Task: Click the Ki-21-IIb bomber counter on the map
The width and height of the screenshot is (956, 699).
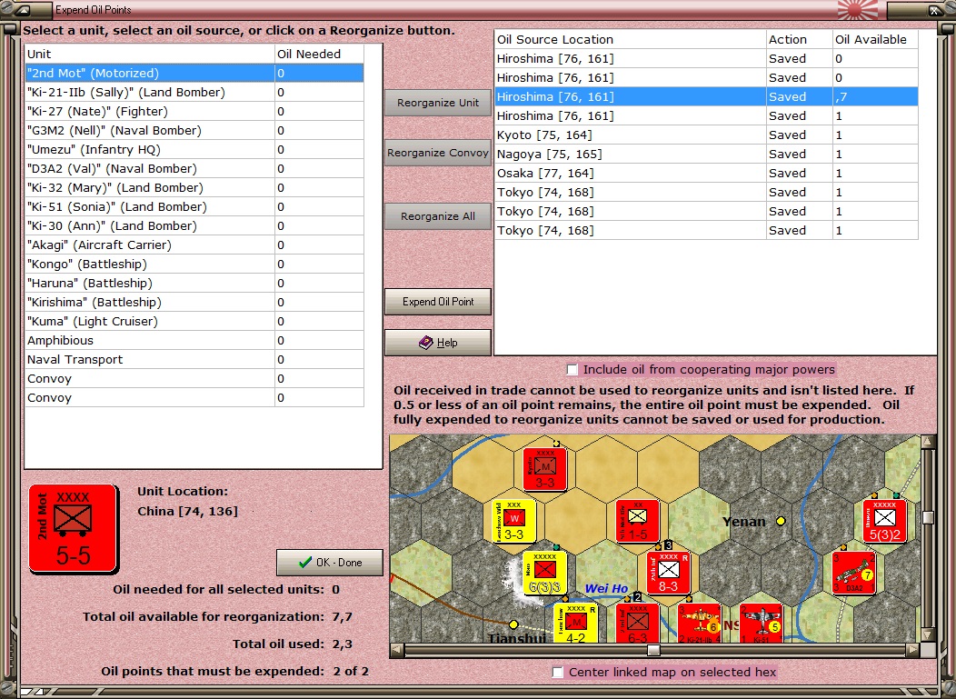Action: [x=700, y=623]
